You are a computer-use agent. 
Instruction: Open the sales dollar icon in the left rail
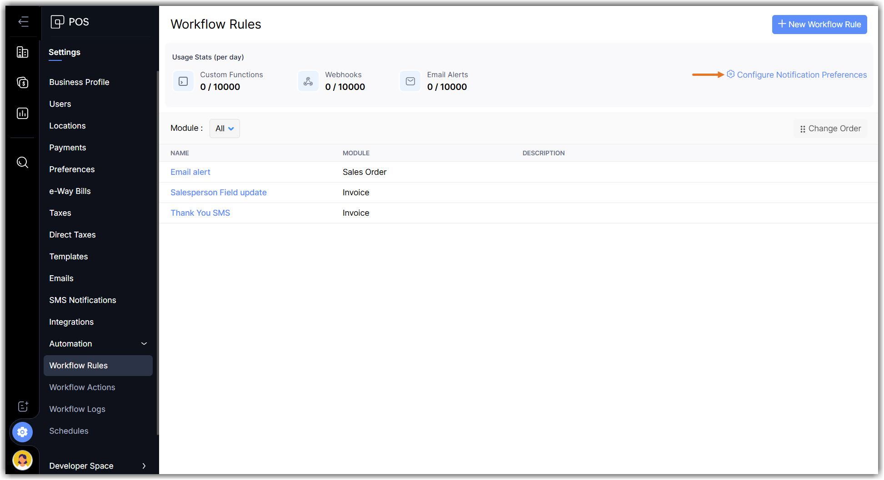click(22, 83)
